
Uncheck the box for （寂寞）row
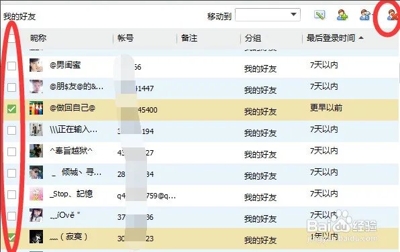pyautogui.click(x=11, y=237)
